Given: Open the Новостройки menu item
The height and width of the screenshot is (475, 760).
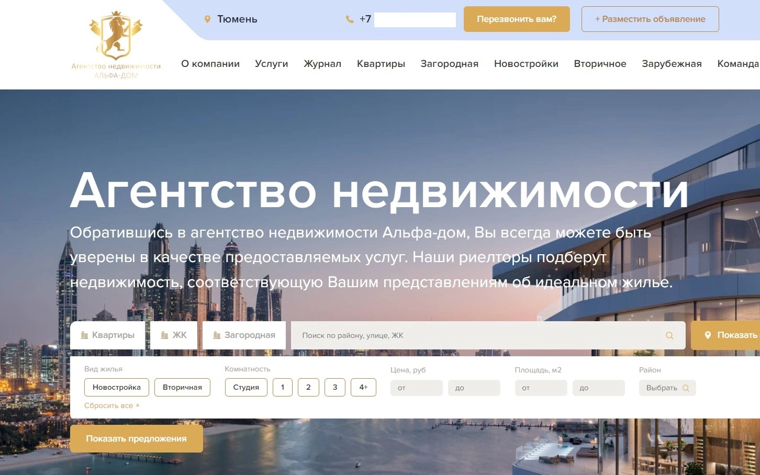Looking at the screenshot, I should [526, 63].
